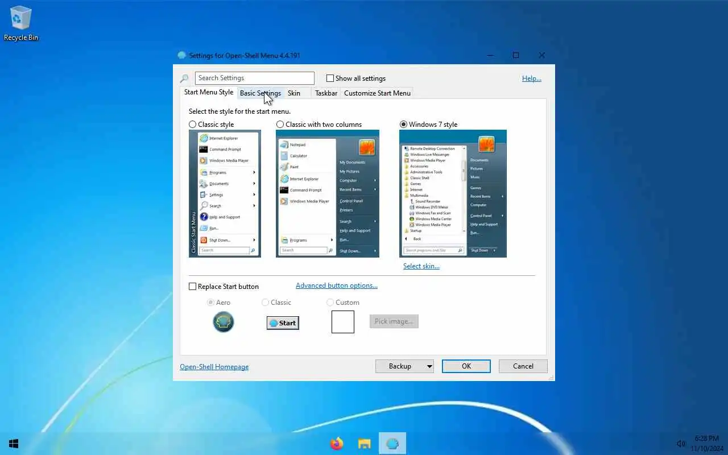The width and height of the screenshot is (728, 455).
Task: Choose the Custom start button radio option
Action: point(330,303)
